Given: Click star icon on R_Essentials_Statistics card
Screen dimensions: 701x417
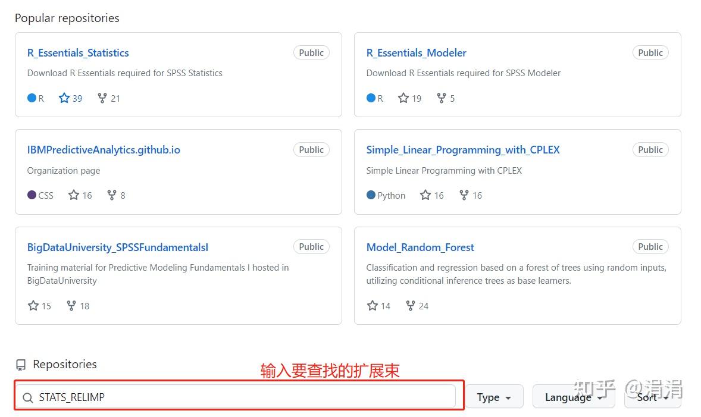Looking at the screenshot, I should pos(64,98).
